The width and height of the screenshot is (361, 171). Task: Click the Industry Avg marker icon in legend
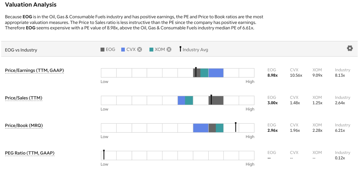[180, 49]
